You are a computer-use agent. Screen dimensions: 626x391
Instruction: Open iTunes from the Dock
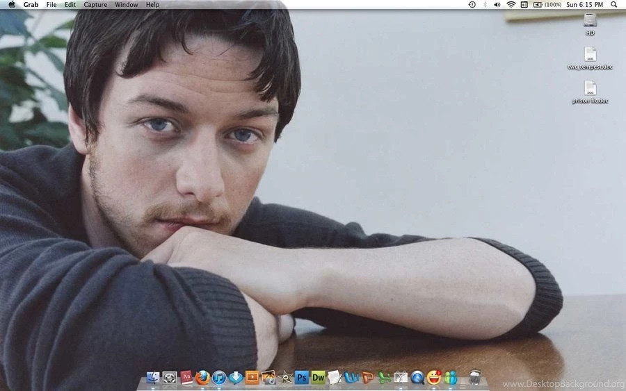pos(219,377)
